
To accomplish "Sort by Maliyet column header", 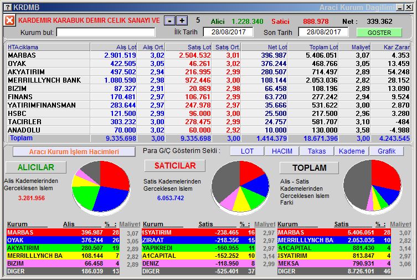I will [355, 47].
